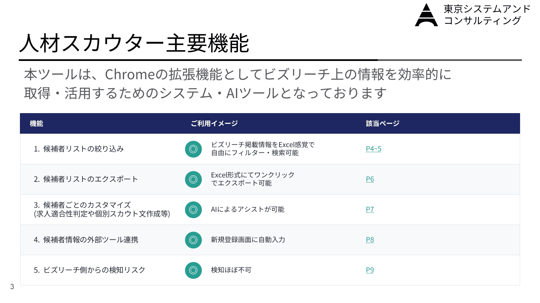540x303 pixels.
Task: Select the 該当ページ column header
Action: (x=383, y=124)
